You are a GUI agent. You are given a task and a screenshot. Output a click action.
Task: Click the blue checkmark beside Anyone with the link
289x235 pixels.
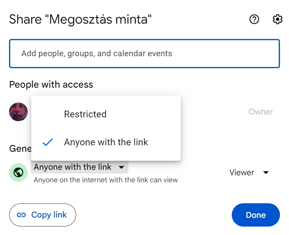click(x=48, y=142)
